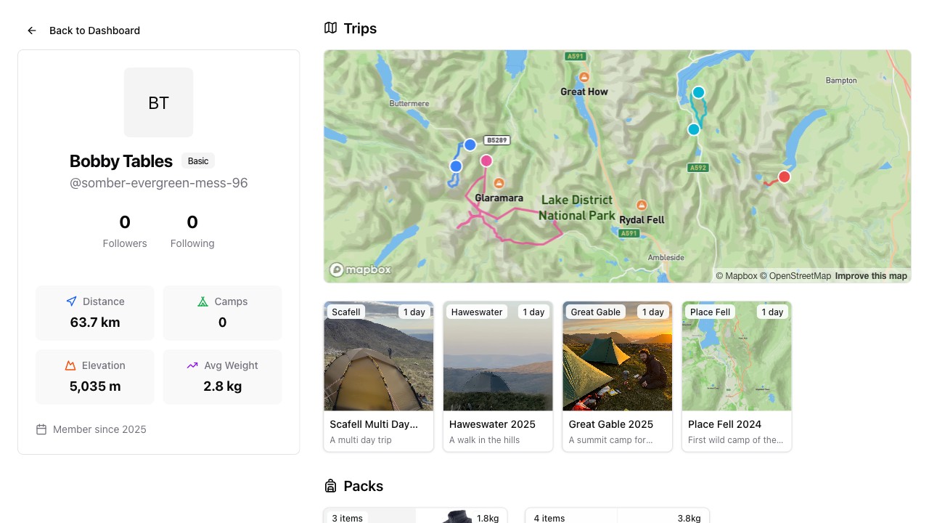
Task: Click the Distance navigation arrow icon
Action: [x=71, y=301]
